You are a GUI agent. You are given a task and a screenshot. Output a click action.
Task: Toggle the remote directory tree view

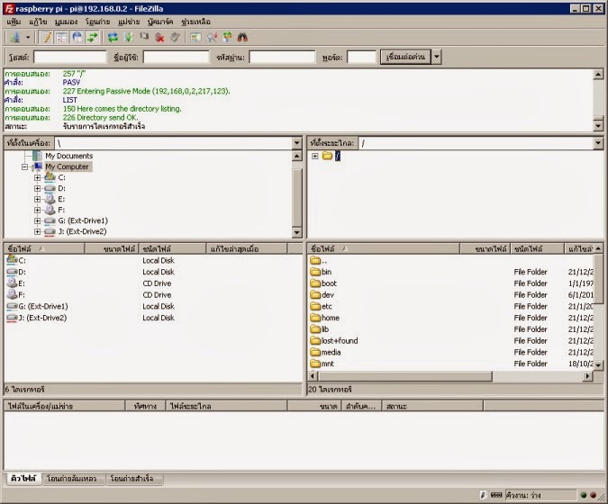pyautogui.click(x=77, y=37)
